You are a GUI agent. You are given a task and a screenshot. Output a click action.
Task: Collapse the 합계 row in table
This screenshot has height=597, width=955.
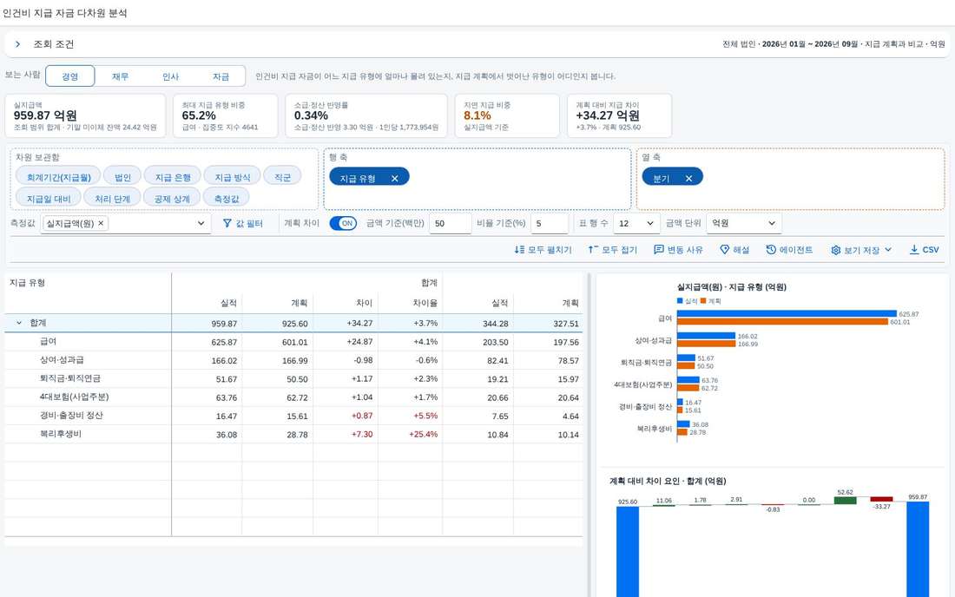click(18, 323)
